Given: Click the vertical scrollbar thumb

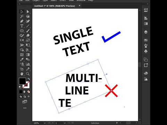Looking at the screenshot, I should (140, 65).
